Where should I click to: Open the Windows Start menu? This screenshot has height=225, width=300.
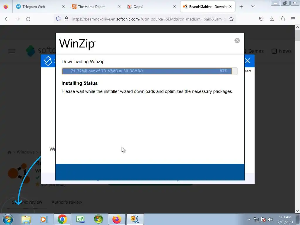(x=8, y=219)
